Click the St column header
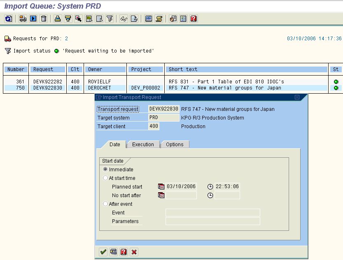Image resolution: width=343 pixels, height=260 pixels. click(336, 69)
